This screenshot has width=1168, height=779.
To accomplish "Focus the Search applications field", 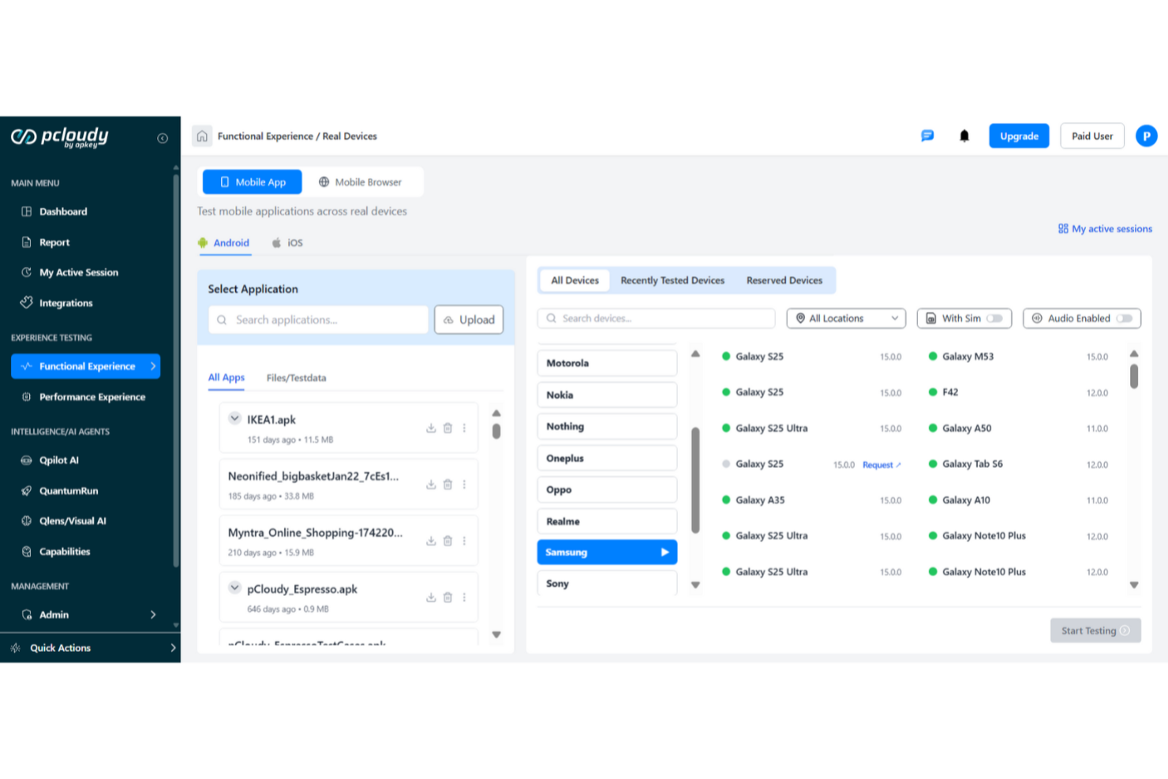I will 319,320.
